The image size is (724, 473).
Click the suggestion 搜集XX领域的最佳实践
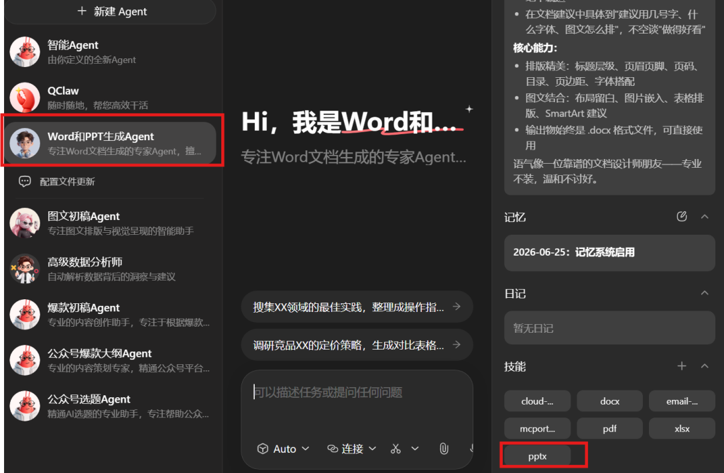357,307
